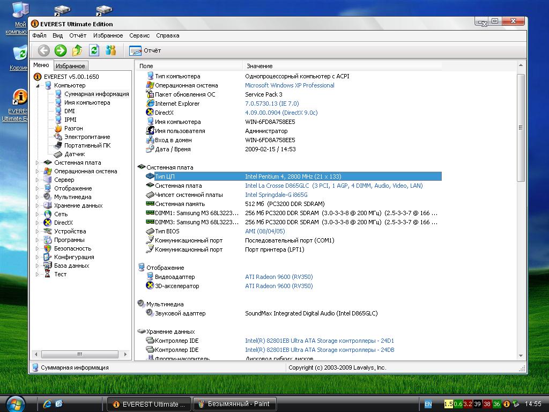Click the vertical scrollbar down arrow
Viewport: 549px width, 412px height.
521,355
